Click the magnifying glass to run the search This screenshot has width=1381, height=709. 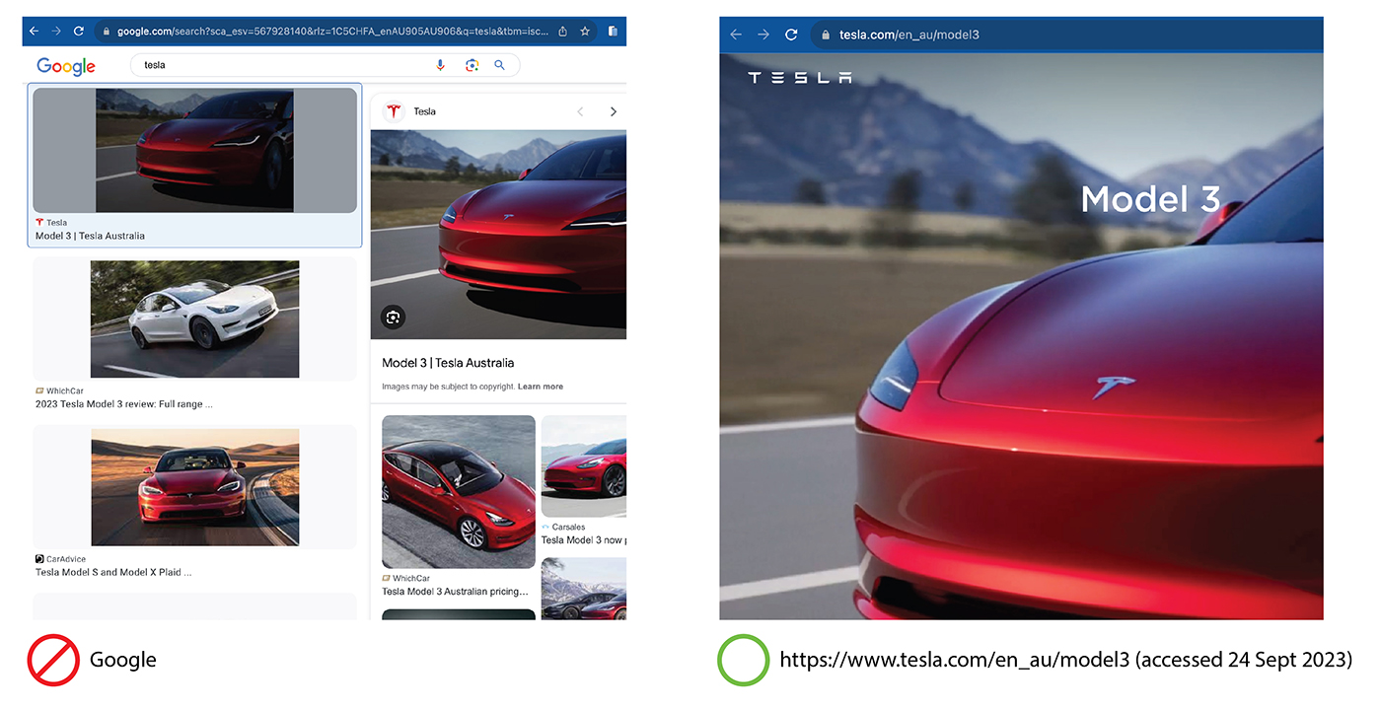499,64
